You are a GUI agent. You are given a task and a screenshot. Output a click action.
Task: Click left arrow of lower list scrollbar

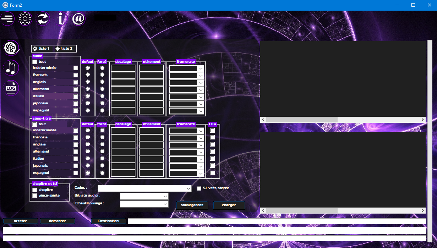coord(263,211)
